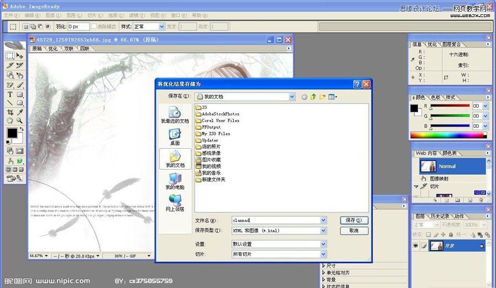
Task: Reset to default colors icon in toolbox
Action: coord(8,143)
